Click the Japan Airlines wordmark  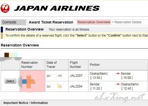tap(57, 8)
